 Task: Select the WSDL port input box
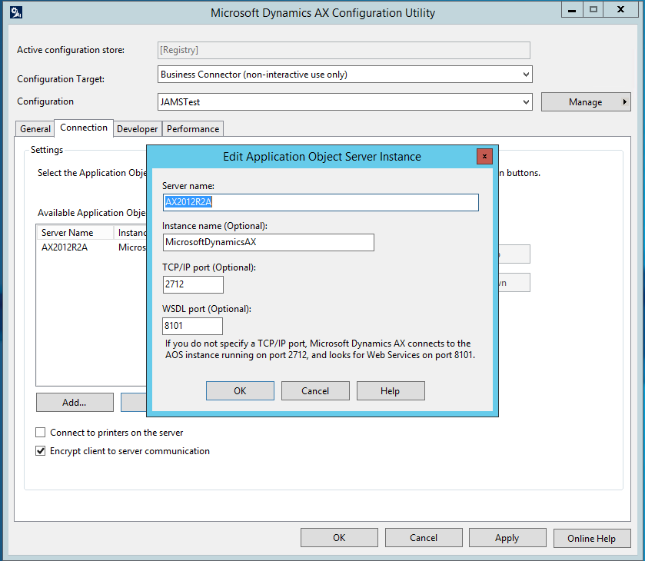tap(193, 326)
